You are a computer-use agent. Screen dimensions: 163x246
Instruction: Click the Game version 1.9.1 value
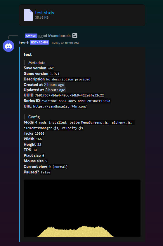click(55, 74)
